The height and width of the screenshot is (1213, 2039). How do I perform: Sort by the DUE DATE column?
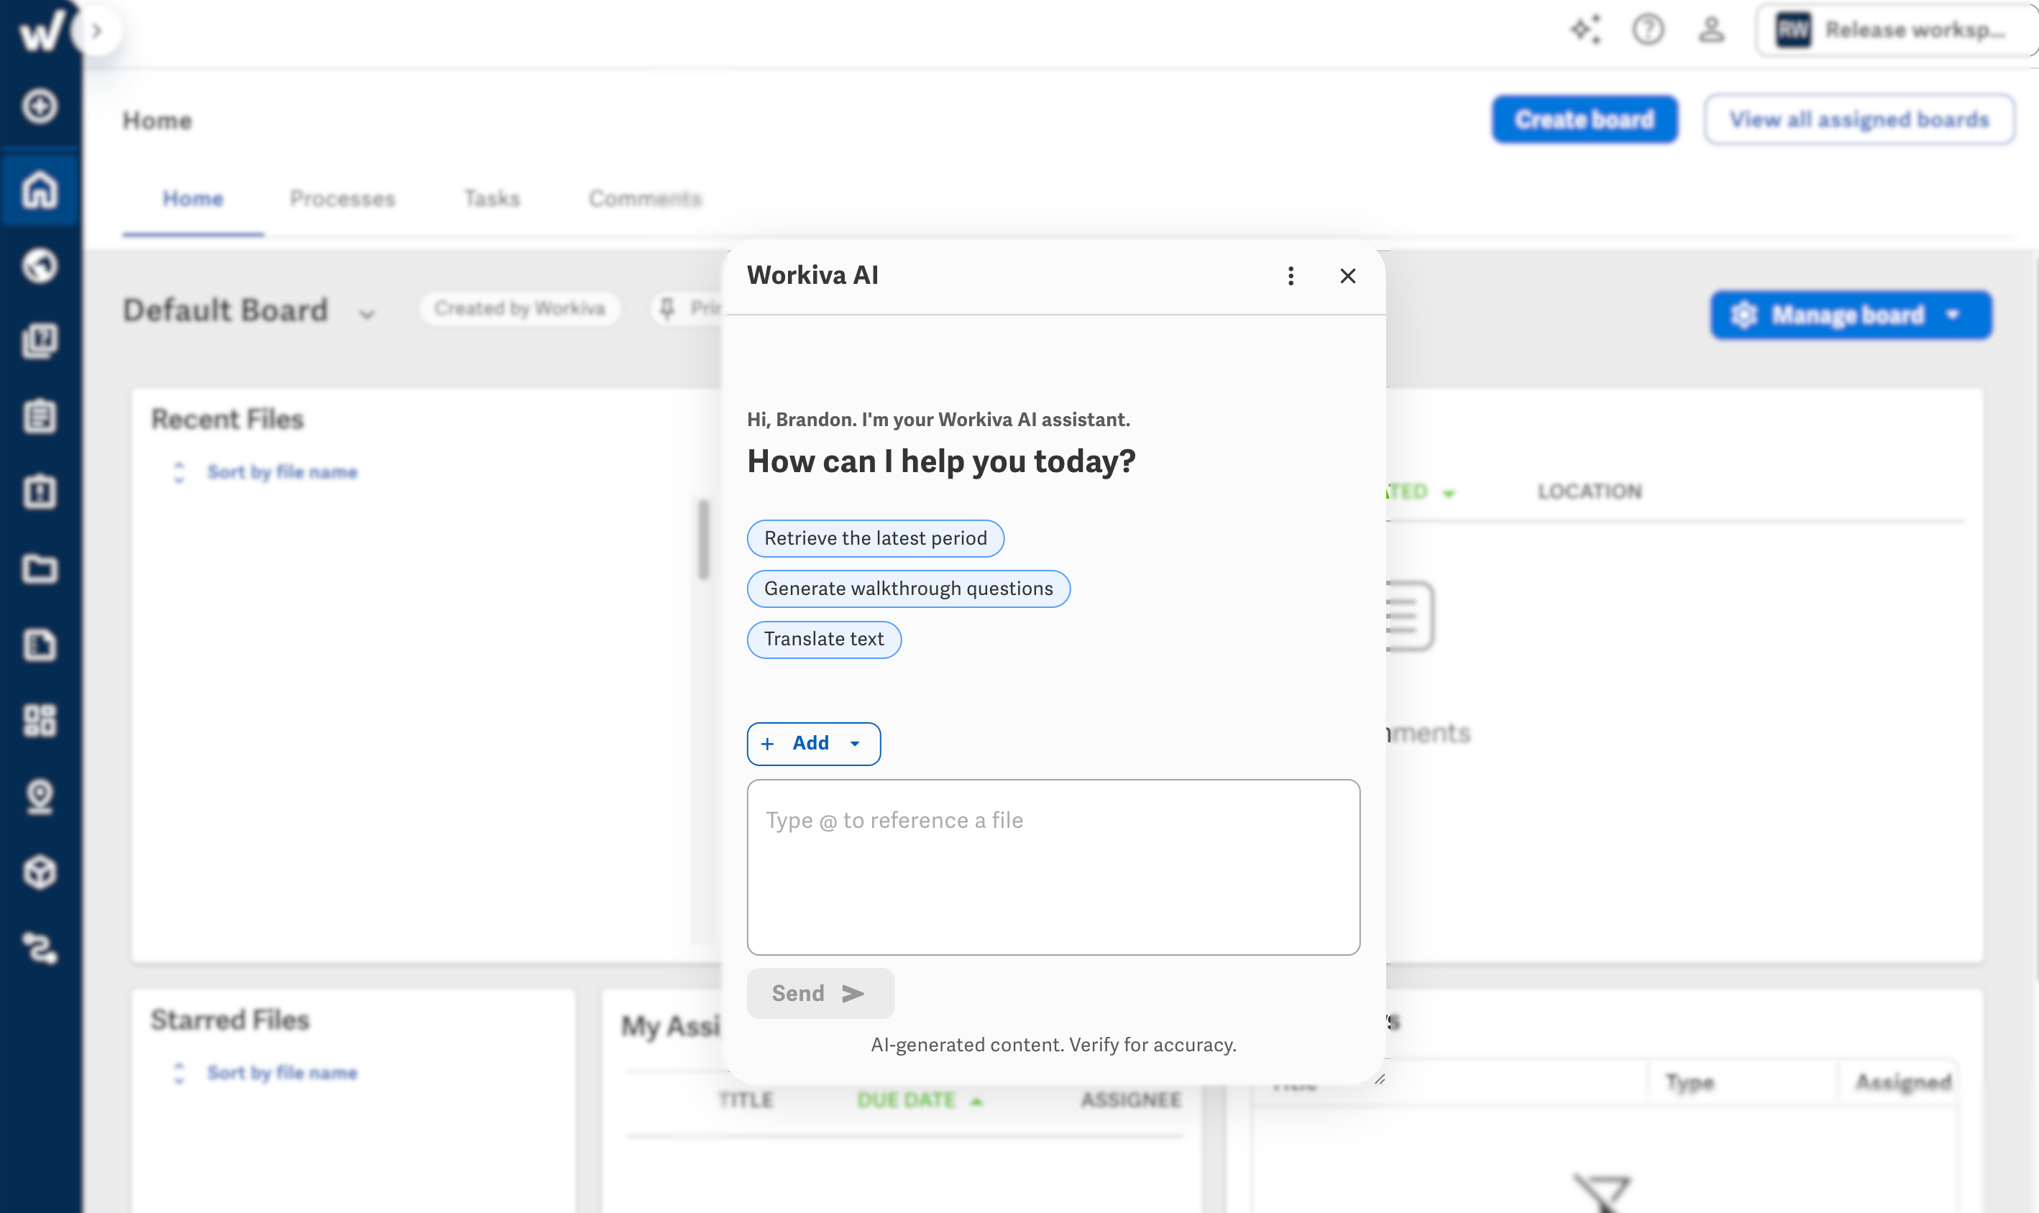click(x=919, y=1100)
